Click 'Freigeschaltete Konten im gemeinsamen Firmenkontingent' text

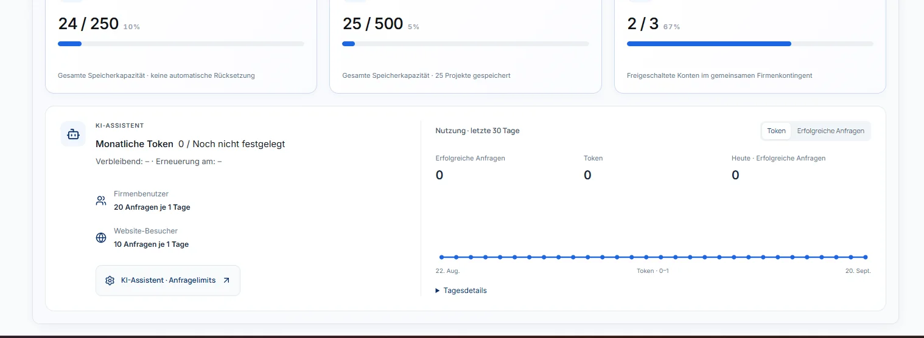[719, 76]
